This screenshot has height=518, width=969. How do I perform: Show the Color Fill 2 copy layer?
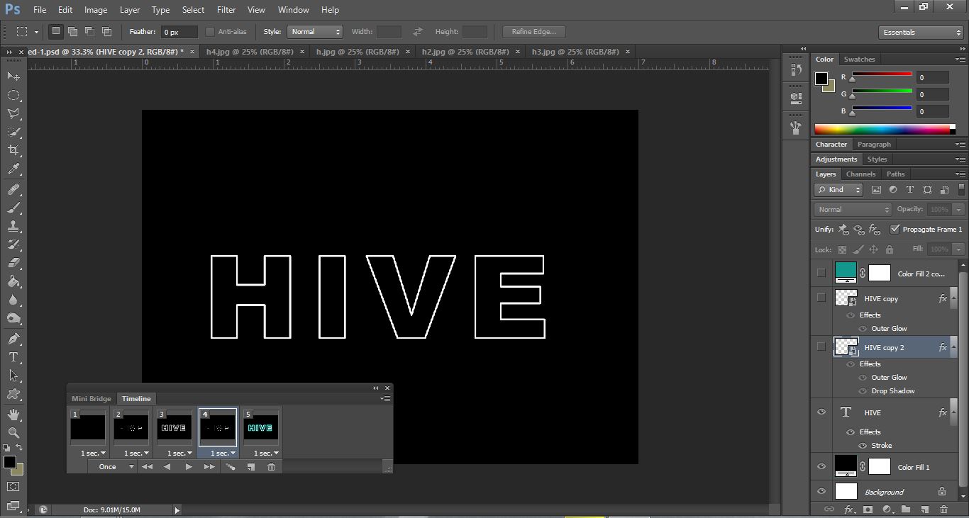pyautogui.click(x=821, y=273)
